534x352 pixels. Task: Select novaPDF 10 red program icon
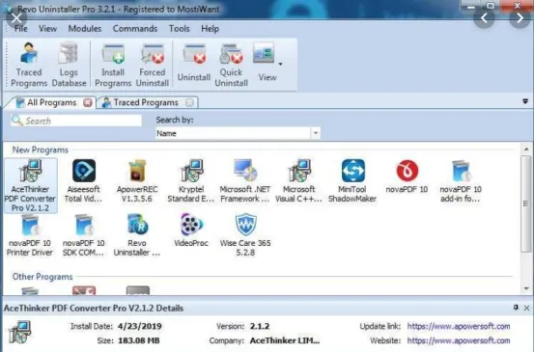[x=407, y=176]
